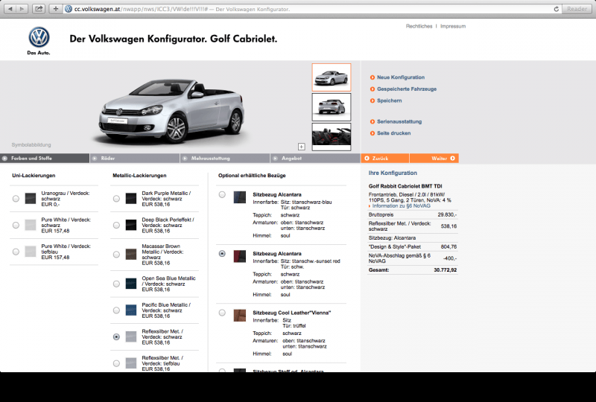Open the Information zu §6 NoVAG link

click(401, 205)
